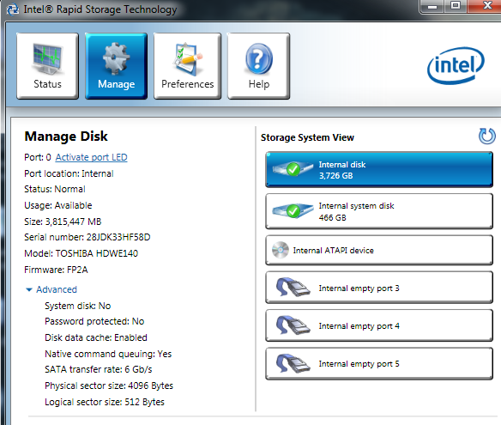This screenshot has height=425, width=501.
Task: Select the Internal system disk 466 GB
Action: click(379, 211)
